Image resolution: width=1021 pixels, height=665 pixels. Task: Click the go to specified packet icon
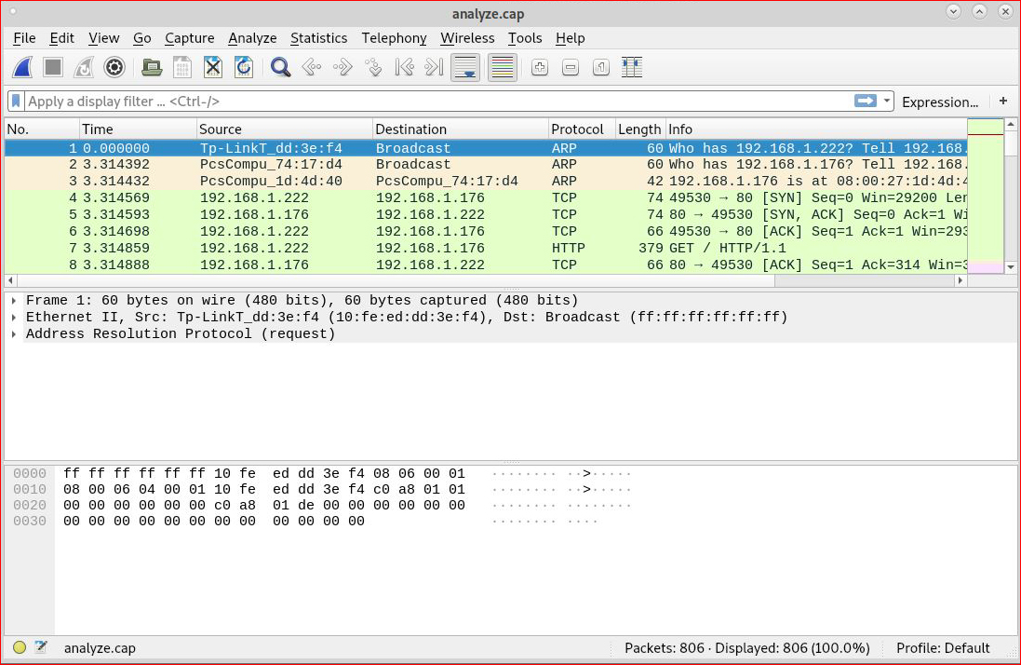click(374, 67)
